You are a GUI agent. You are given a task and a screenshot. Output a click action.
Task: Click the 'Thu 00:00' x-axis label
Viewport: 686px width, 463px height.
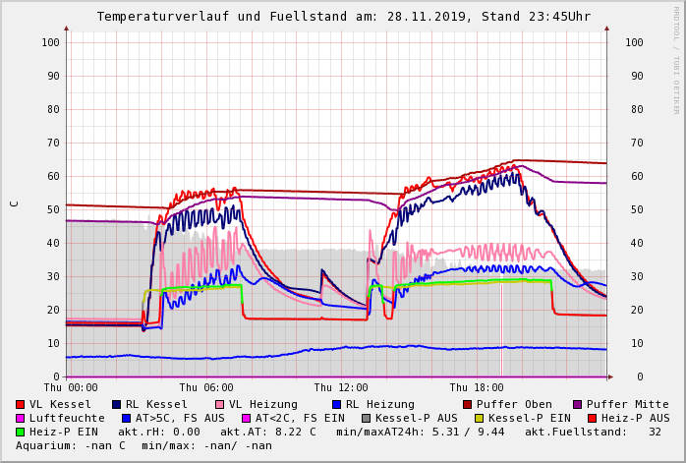coord(71,387)
